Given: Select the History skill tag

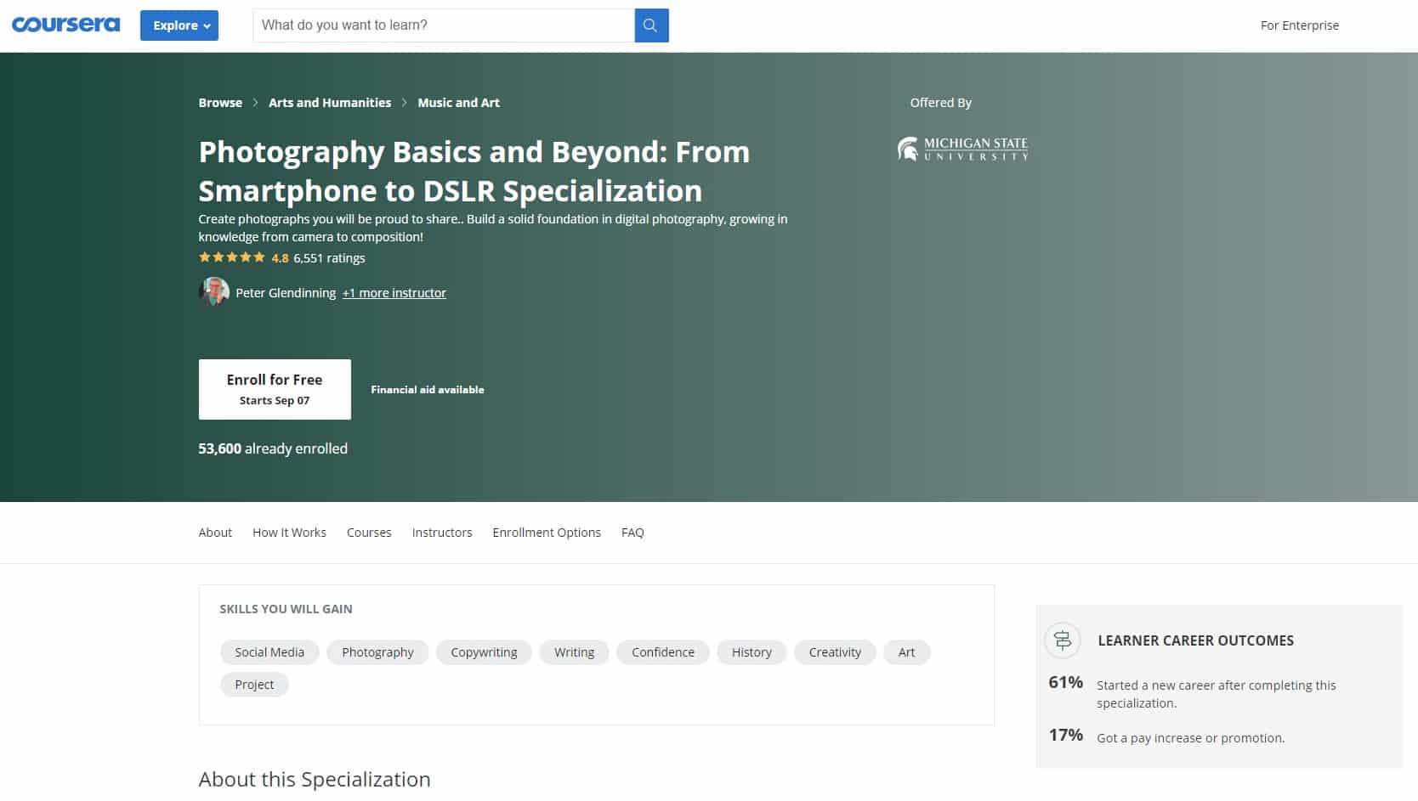Looking at the screenshot, I should [x=752, y=652].
